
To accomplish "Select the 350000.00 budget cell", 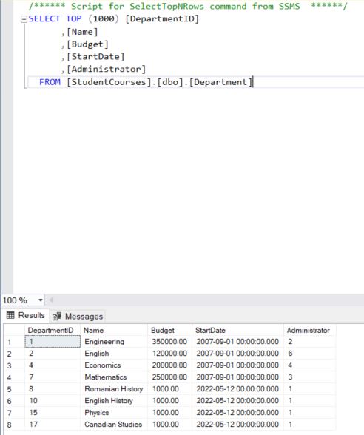I will 170,342.
